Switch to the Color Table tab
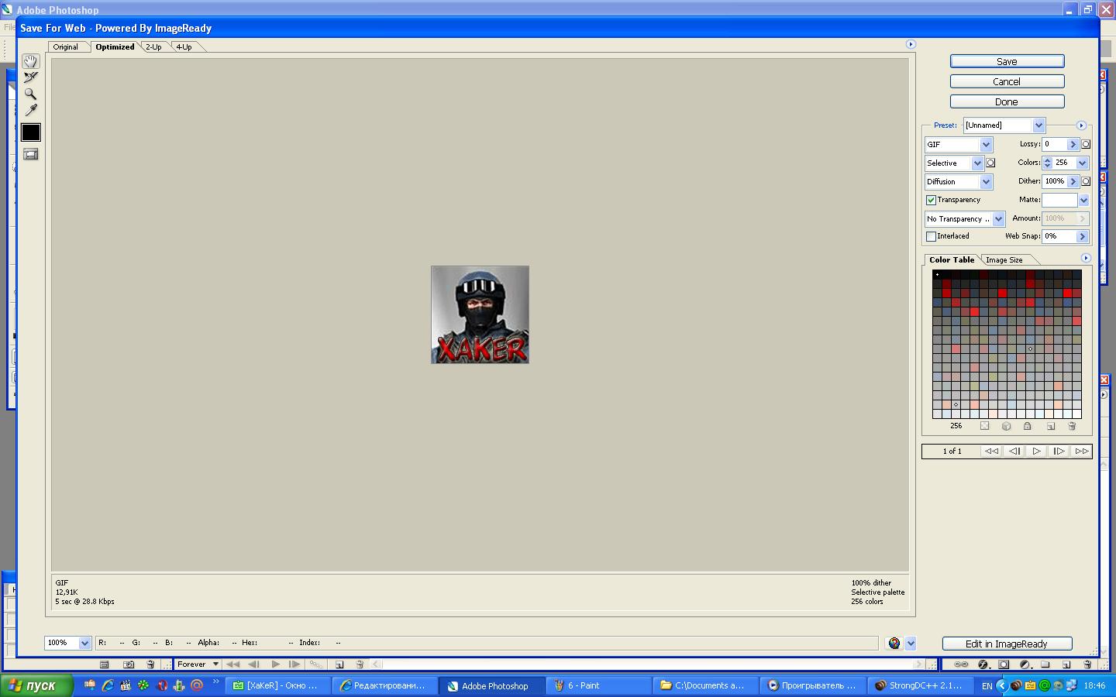1116x697 pixels. pyautogui.click(x=952, y=259)
